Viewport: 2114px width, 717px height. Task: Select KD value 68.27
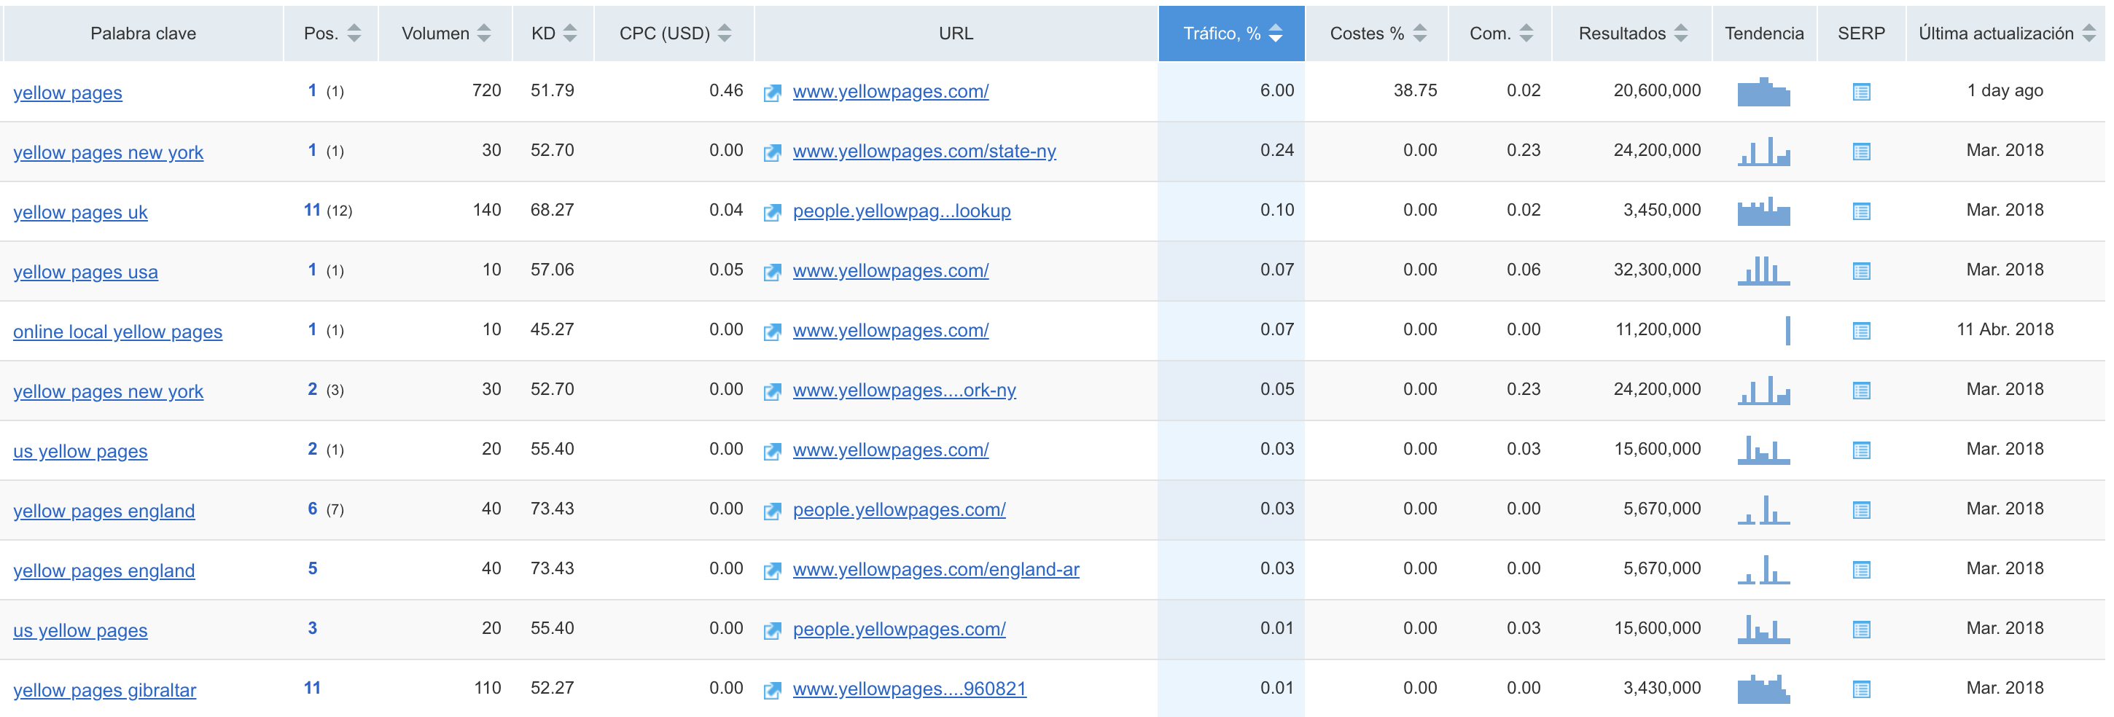[552, 210]
